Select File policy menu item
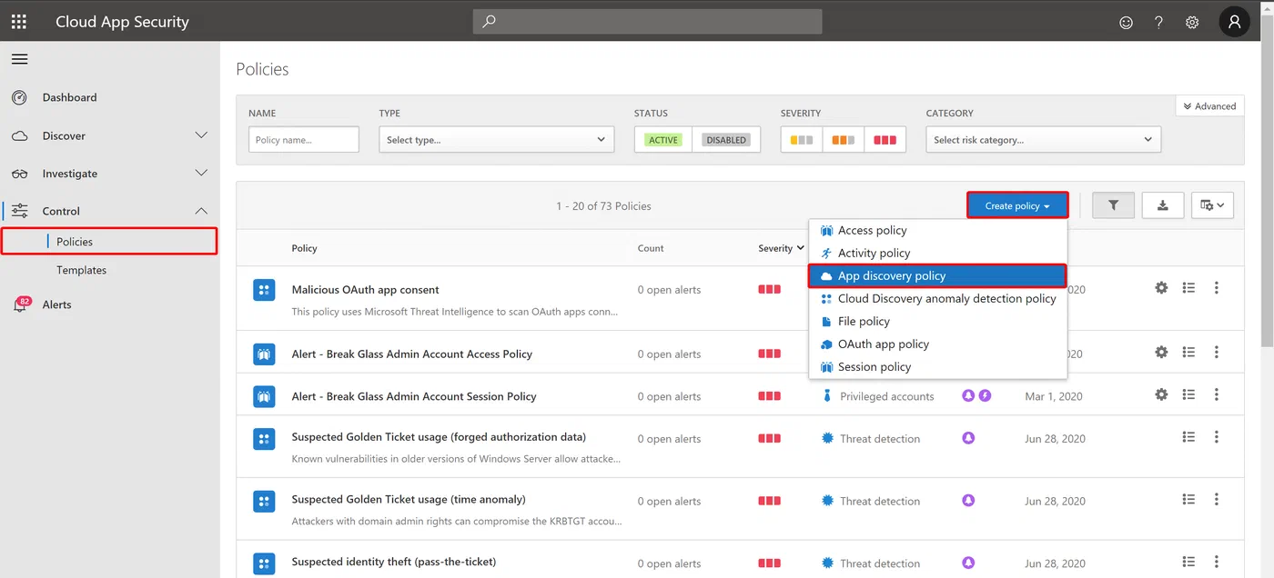Viewport: 1274px width, 578px height. click(x=937, y=322)
